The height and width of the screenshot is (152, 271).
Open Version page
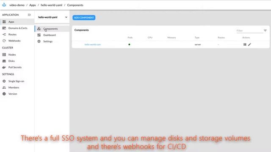[x=17, y=94]
